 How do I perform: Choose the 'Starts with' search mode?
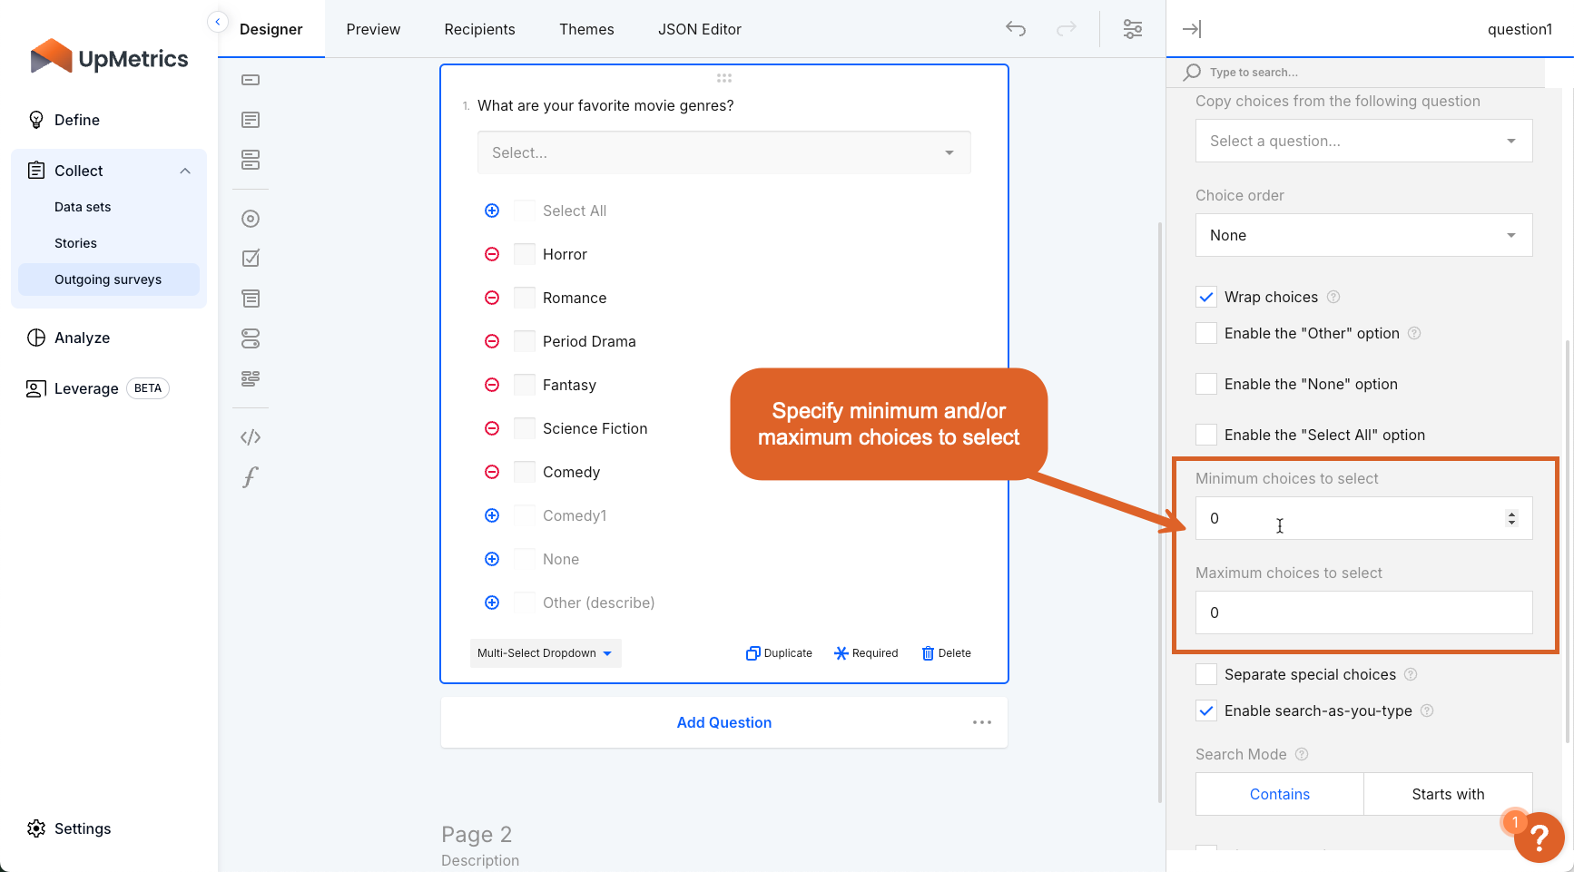[x=1448, y=794]
